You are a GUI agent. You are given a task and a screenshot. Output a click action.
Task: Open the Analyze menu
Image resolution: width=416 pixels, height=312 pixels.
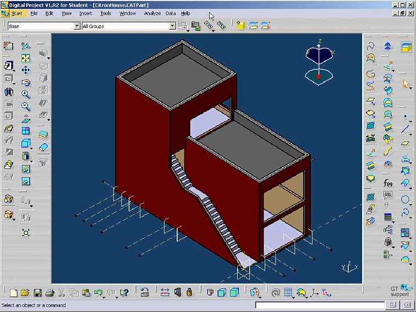pos(152,13)
